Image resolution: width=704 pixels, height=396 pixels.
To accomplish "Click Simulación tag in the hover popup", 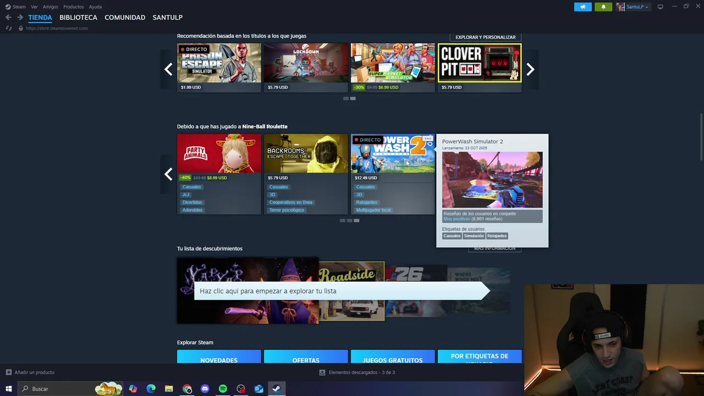I will (x=474, y=236).
